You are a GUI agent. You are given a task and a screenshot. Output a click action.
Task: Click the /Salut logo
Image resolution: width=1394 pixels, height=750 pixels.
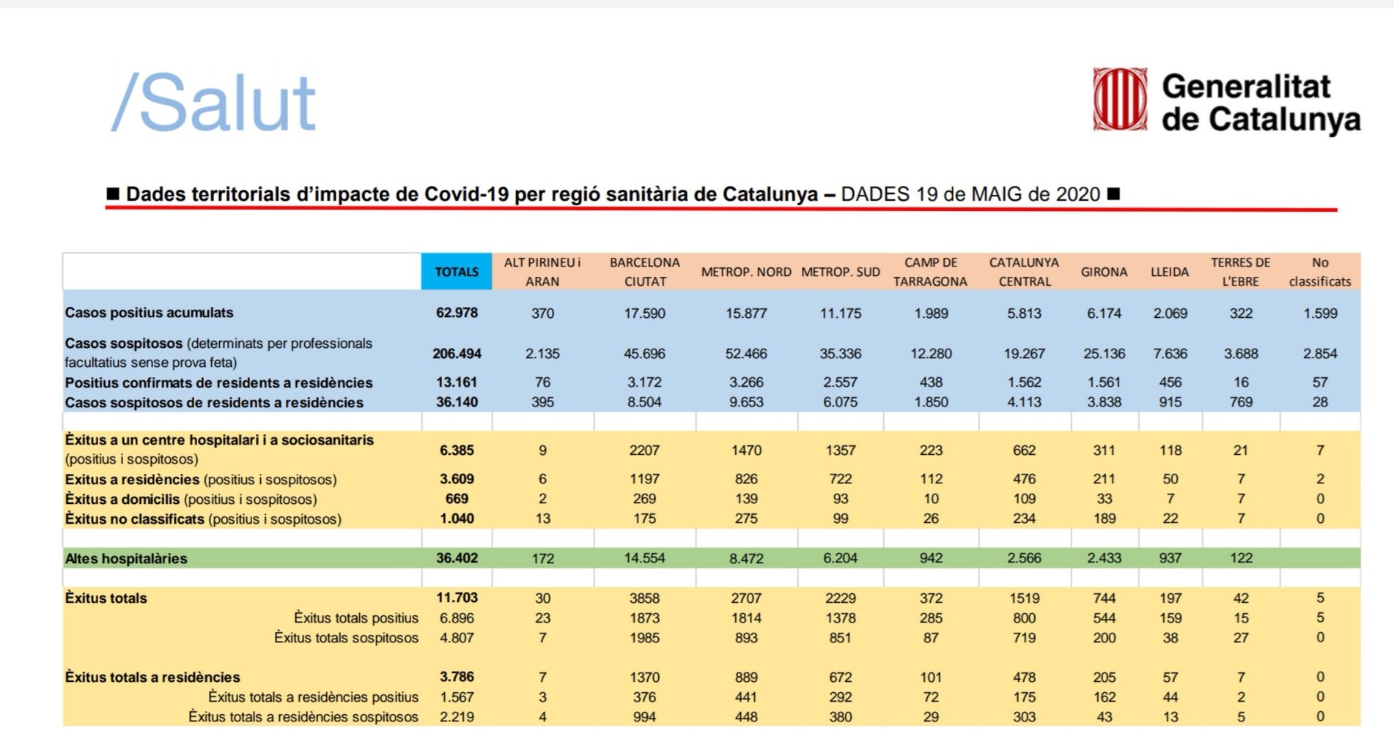point(213,103)
